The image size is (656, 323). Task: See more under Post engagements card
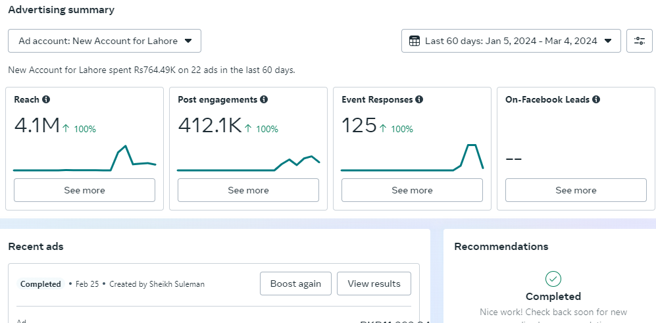[248, 190]
